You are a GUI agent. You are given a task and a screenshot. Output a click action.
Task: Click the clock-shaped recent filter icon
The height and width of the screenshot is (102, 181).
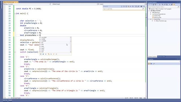126,7
